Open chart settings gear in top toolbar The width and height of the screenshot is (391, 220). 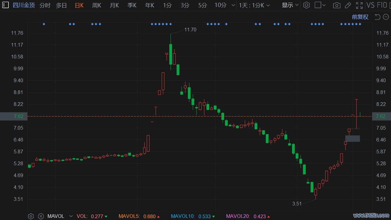pyautogui.click(x=307, y=5)
